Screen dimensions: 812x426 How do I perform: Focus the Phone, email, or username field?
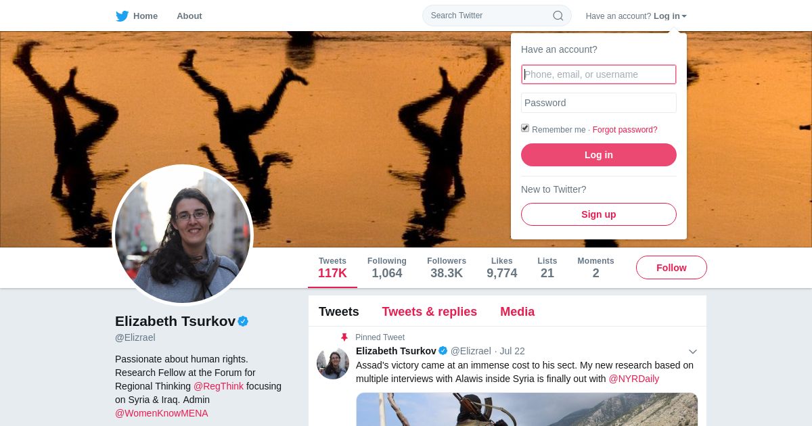[x=599, y=74]
